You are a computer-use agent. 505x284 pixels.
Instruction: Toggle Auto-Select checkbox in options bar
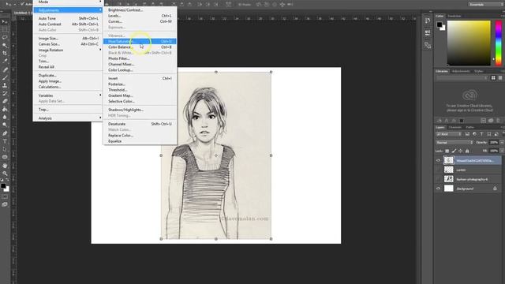22,4
